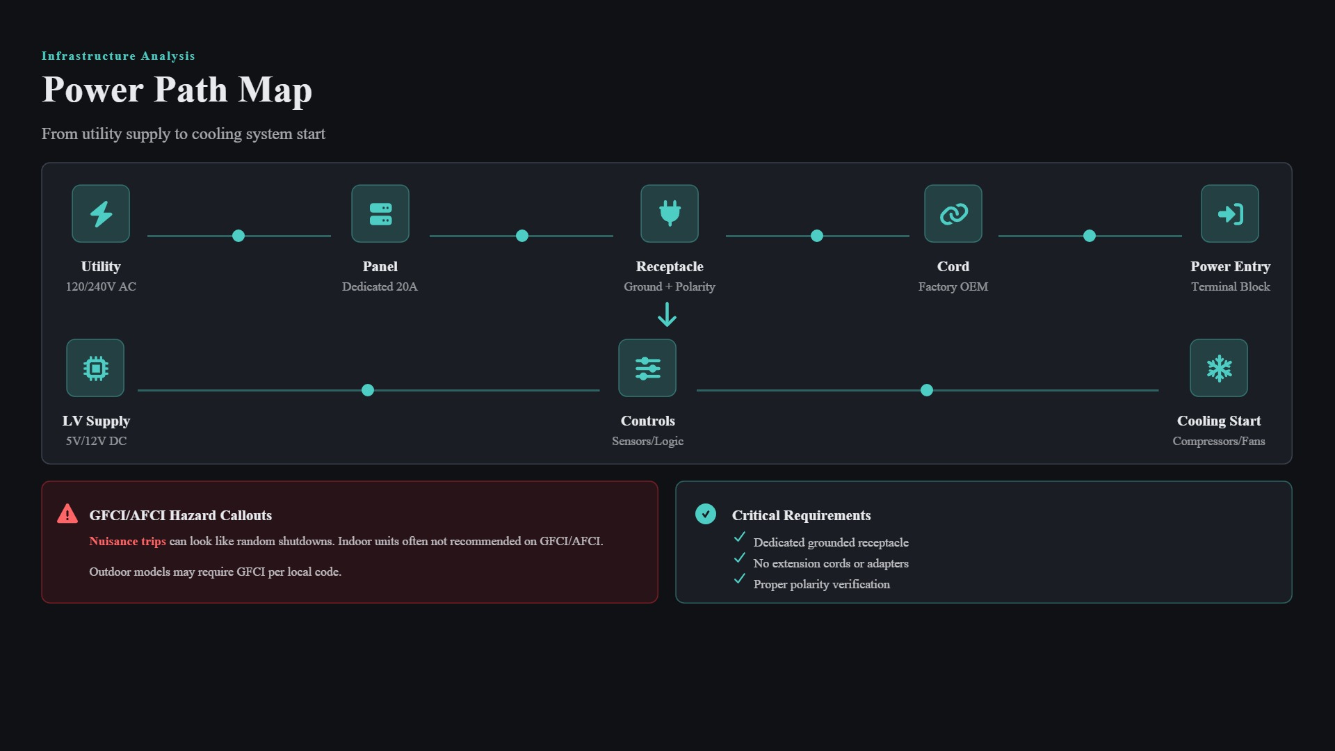Click connector dot between Cord and Power Entry
This screenshot has width=1335, height=751.
(1090, 236)
